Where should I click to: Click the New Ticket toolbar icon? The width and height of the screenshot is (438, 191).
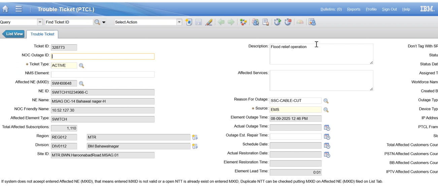[x=188, y=22]
